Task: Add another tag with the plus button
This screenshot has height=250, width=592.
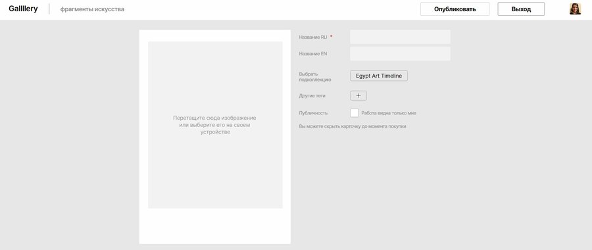Action: click(358, 96)
